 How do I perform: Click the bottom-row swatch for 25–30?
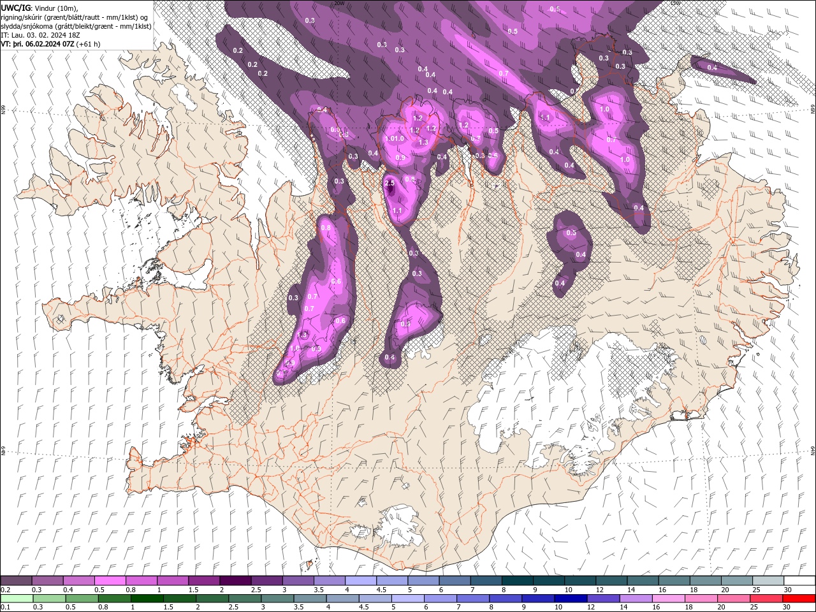766,599
